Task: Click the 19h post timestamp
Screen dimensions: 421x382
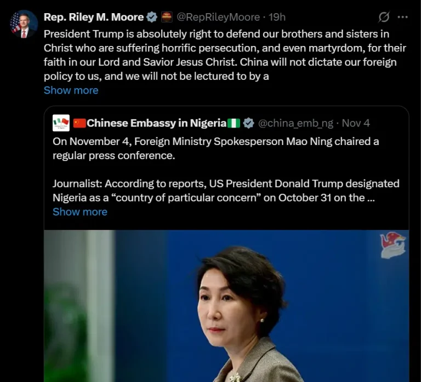Action: 277,17
